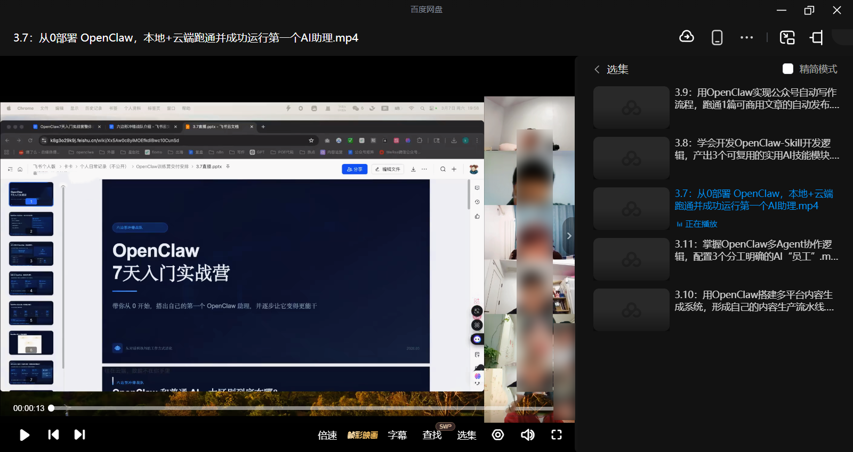The width and height of the screenshot is (853, 452).
Task: Click the video progress bar
Action: [267, 408]
